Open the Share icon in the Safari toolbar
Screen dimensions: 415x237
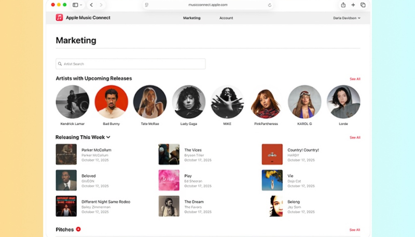point(343,5)
